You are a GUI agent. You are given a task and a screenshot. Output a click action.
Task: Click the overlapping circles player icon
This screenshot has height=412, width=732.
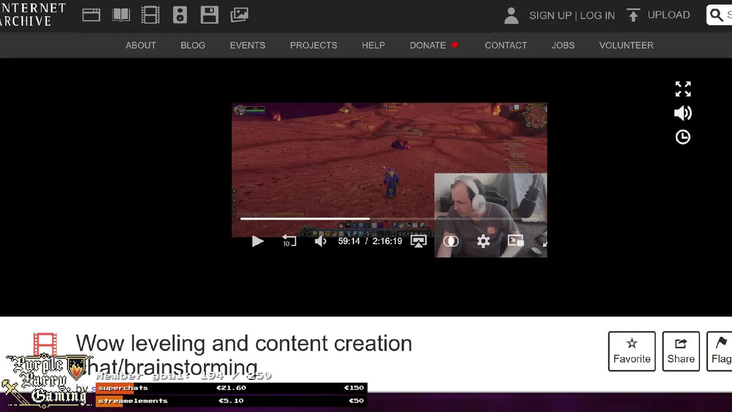click(x=451, y=241)
